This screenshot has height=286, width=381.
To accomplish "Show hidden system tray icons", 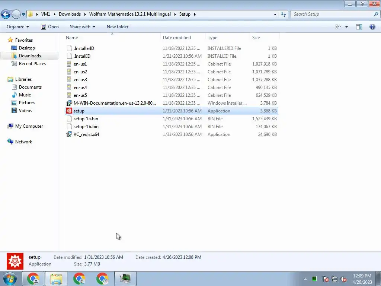I will (305, 279).
